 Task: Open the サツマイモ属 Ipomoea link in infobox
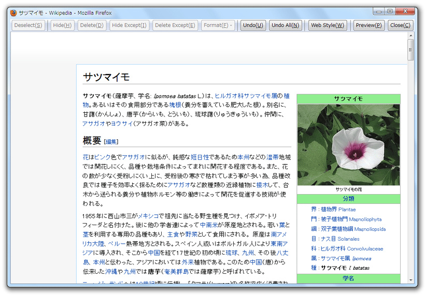[x=346, y=258]
